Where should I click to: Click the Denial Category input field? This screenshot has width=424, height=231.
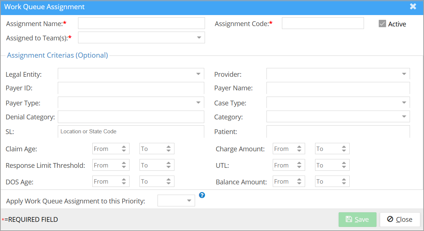[131, 117]
